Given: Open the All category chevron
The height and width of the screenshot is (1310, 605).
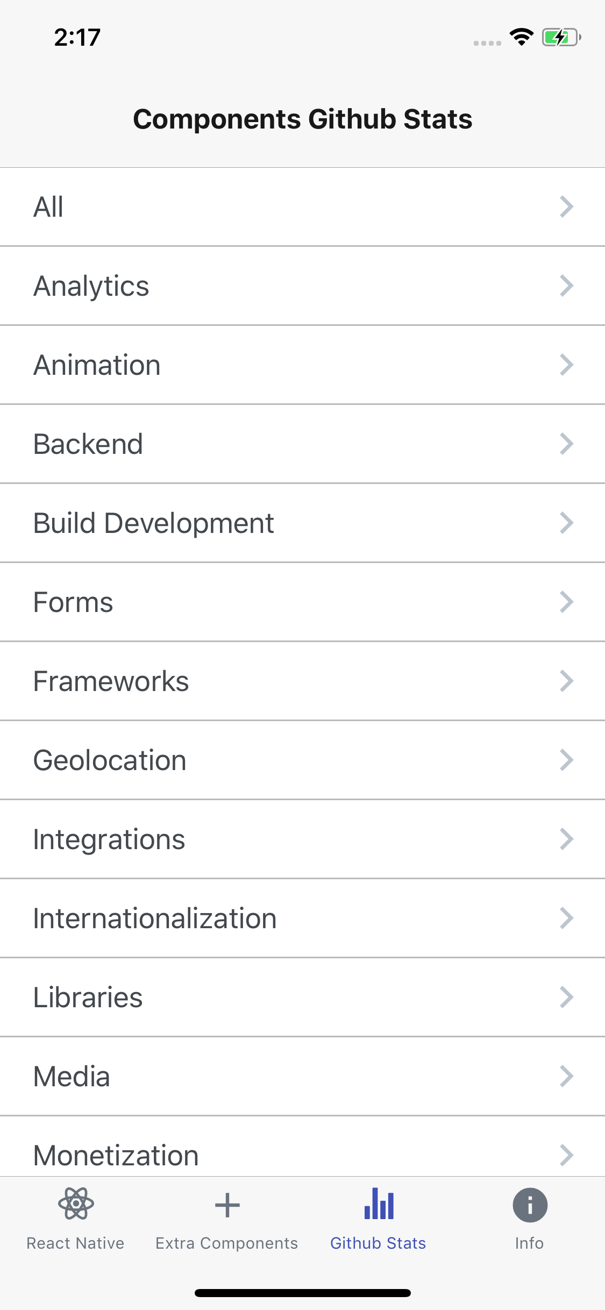Looking at the screenshot, I should tap(566, 207).
